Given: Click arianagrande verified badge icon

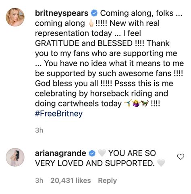Looking at the screenshot, I should (92, 153).
